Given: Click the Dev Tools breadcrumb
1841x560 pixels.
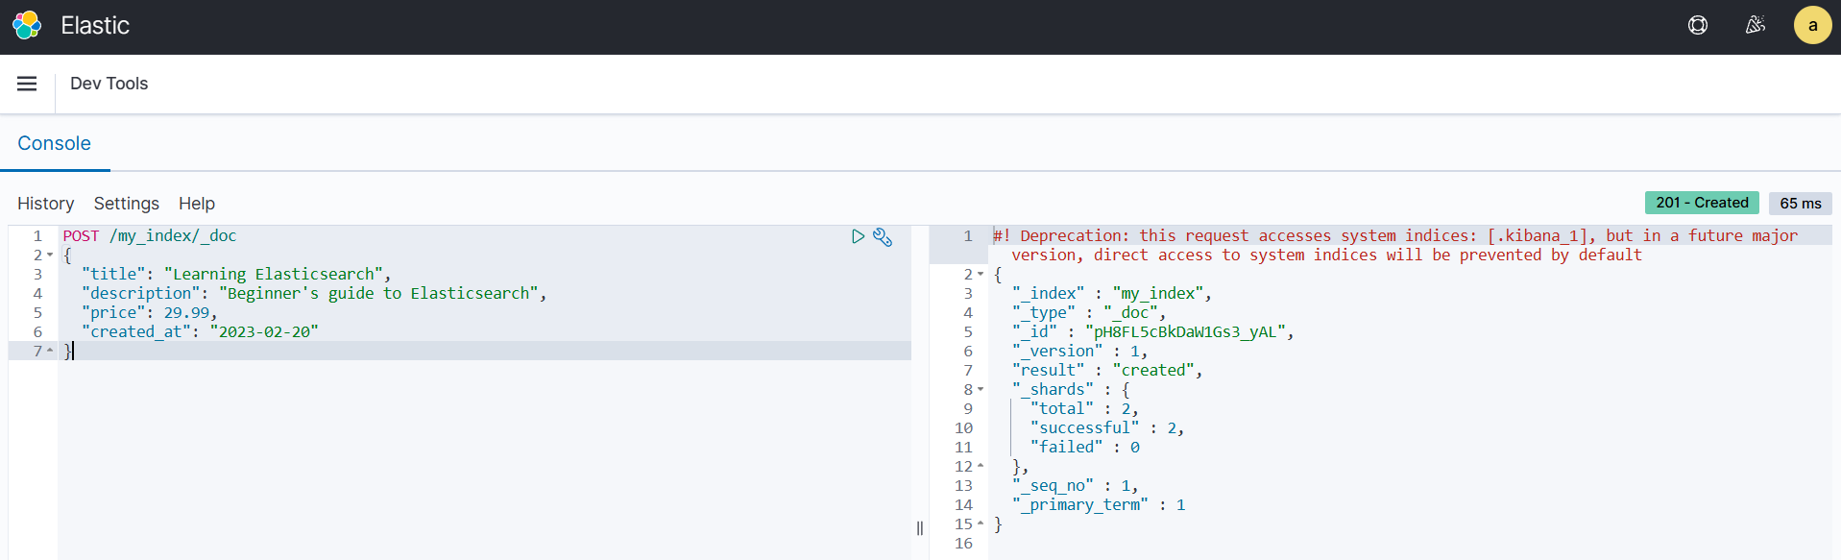Looking at the screenshot, I should pos(109,84).
